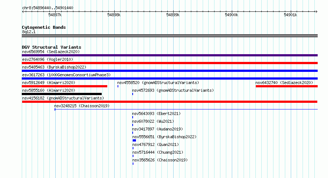Open nsv6432740 (Sedlazeck2020) variant label
Viewport: 328px width, 178px height.
point(284,83)
